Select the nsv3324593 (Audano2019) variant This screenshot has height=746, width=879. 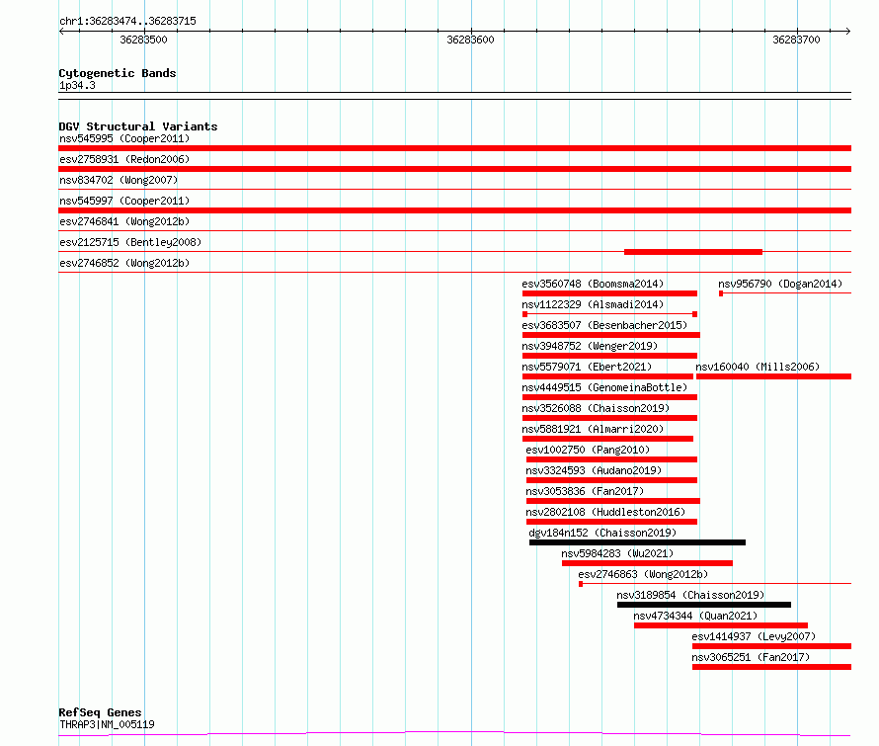click(x=594, y=470)
